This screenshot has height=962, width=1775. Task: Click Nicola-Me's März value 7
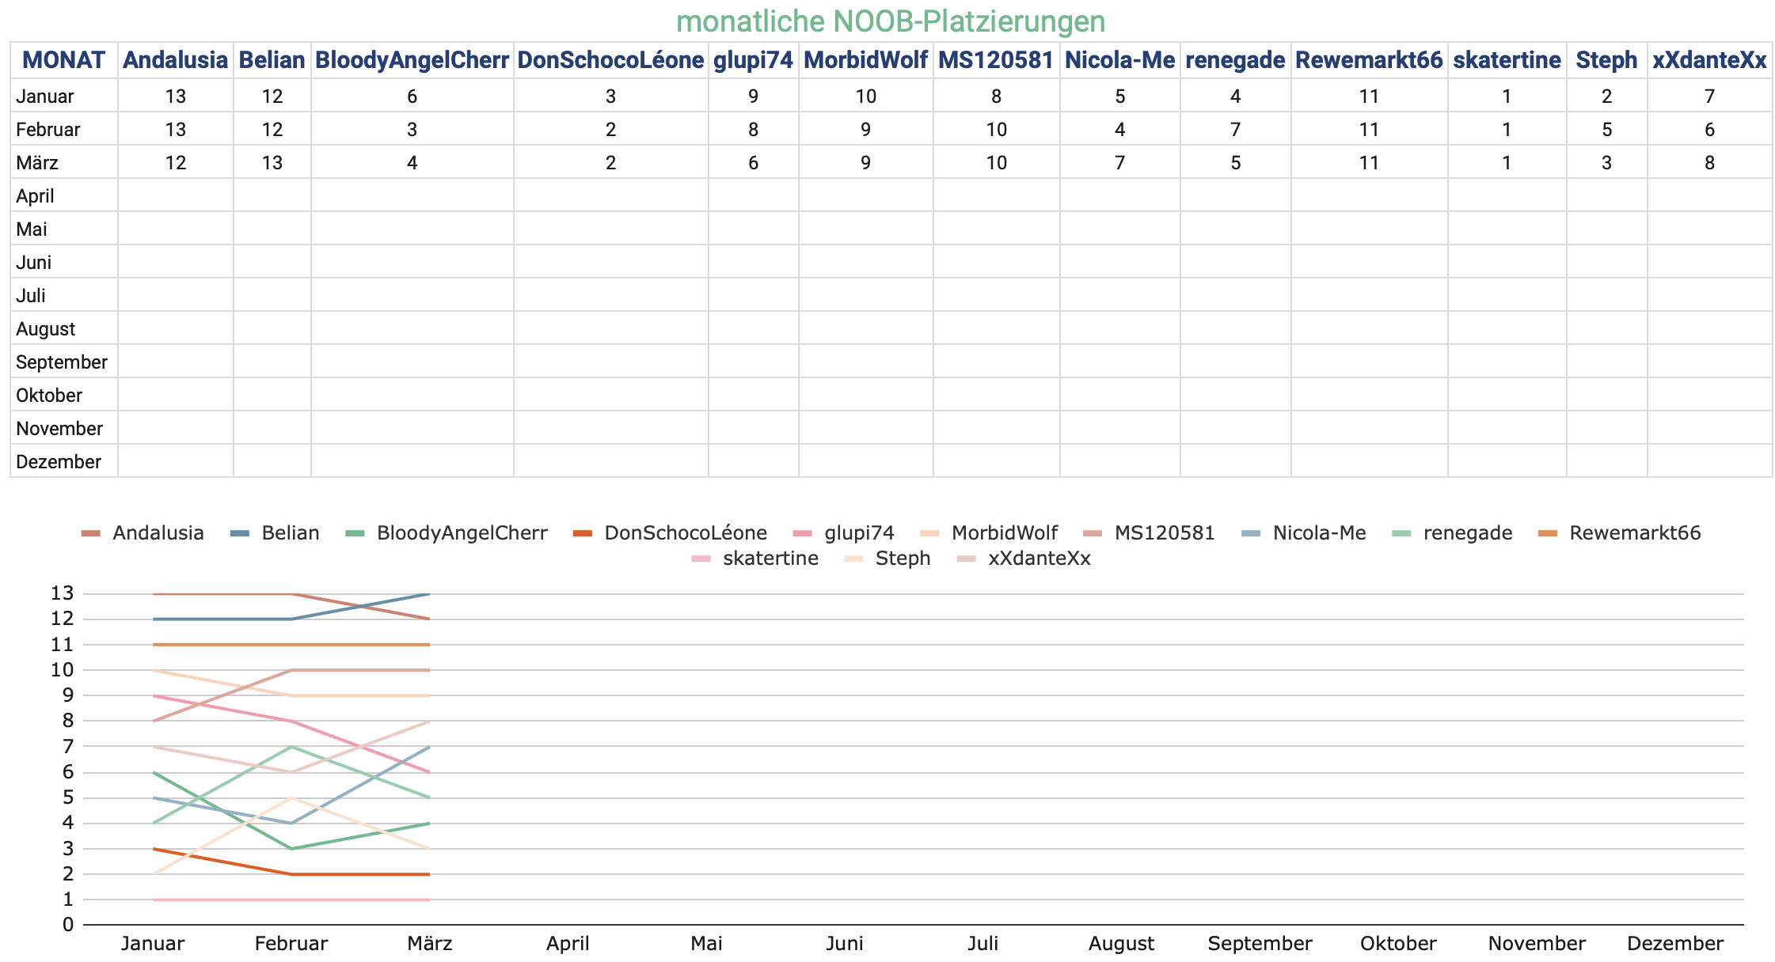(x=1120, y=163)
